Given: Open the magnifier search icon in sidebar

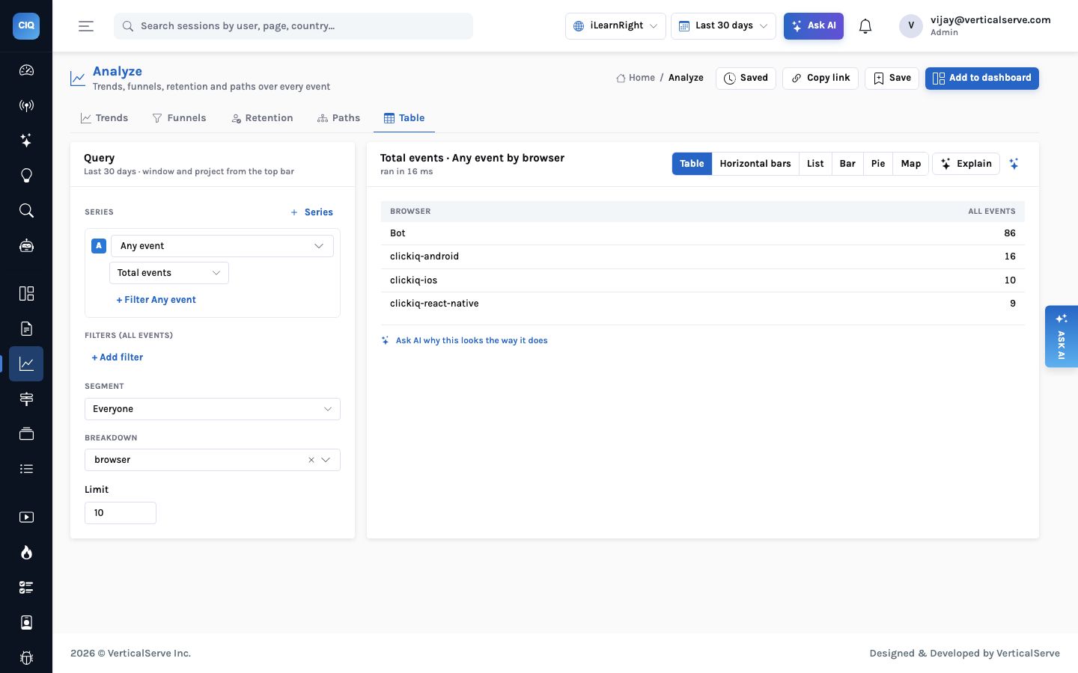Looking at the screenshot, I should click(26, 211).
